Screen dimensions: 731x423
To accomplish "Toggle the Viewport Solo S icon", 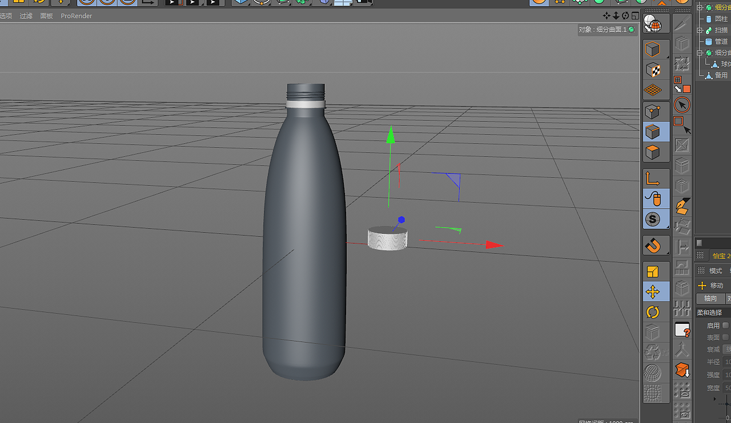I will pyautogui.click(x=653, y=219).
